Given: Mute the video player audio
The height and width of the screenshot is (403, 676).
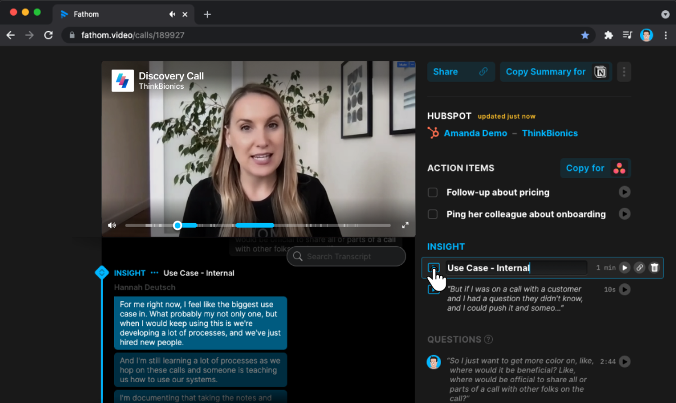Looking at the screenshot, I should 111,225.
